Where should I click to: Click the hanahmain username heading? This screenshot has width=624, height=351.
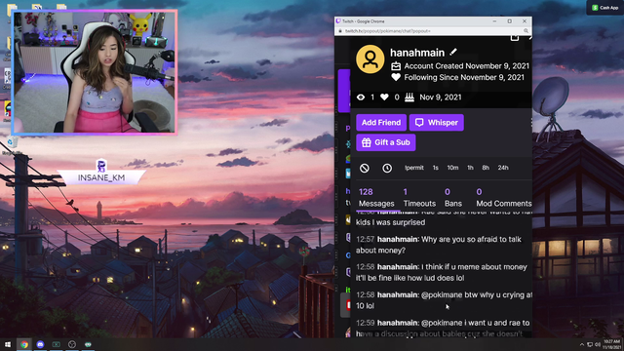click(x=417, y=53)
